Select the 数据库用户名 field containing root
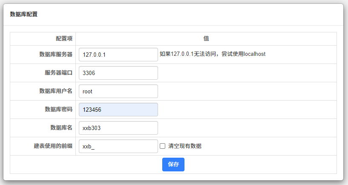348x185 pixels. tap(118, 91)
